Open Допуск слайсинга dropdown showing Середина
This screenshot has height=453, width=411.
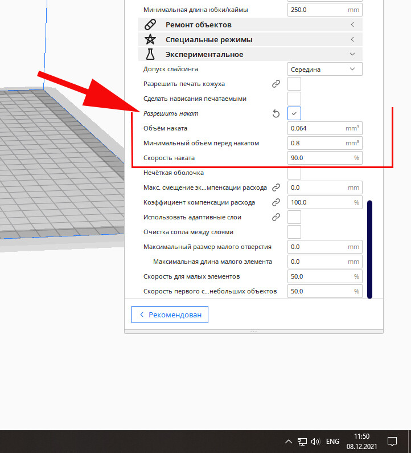click(324, 70)
